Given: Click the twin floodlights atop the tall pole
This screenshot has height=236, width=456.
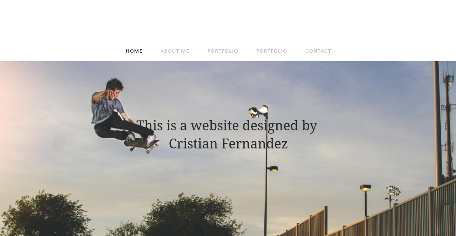Looking at the screenshot, I should [259, 111].
